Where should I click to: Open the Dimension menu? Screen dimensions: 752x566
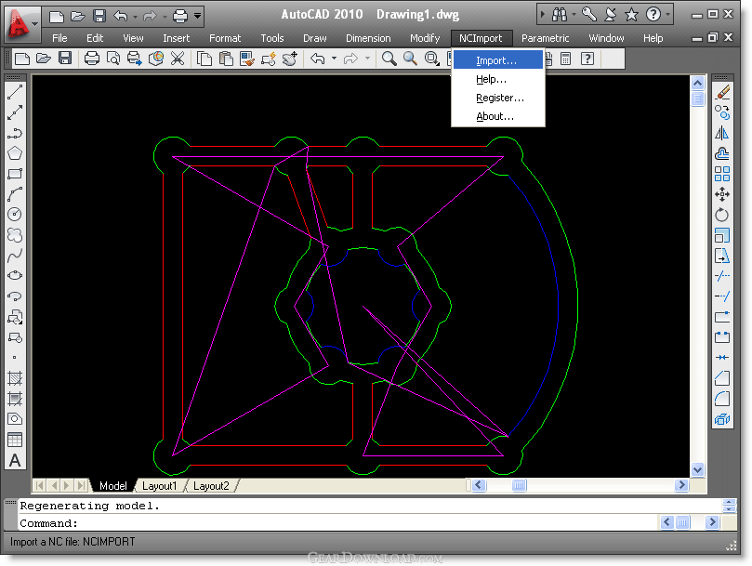tap(368, 38)
